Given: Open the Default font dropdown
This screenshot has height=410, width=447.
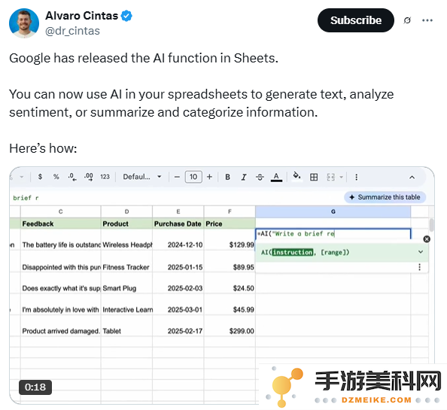Looking at the screenshot, I should [142, 177].
